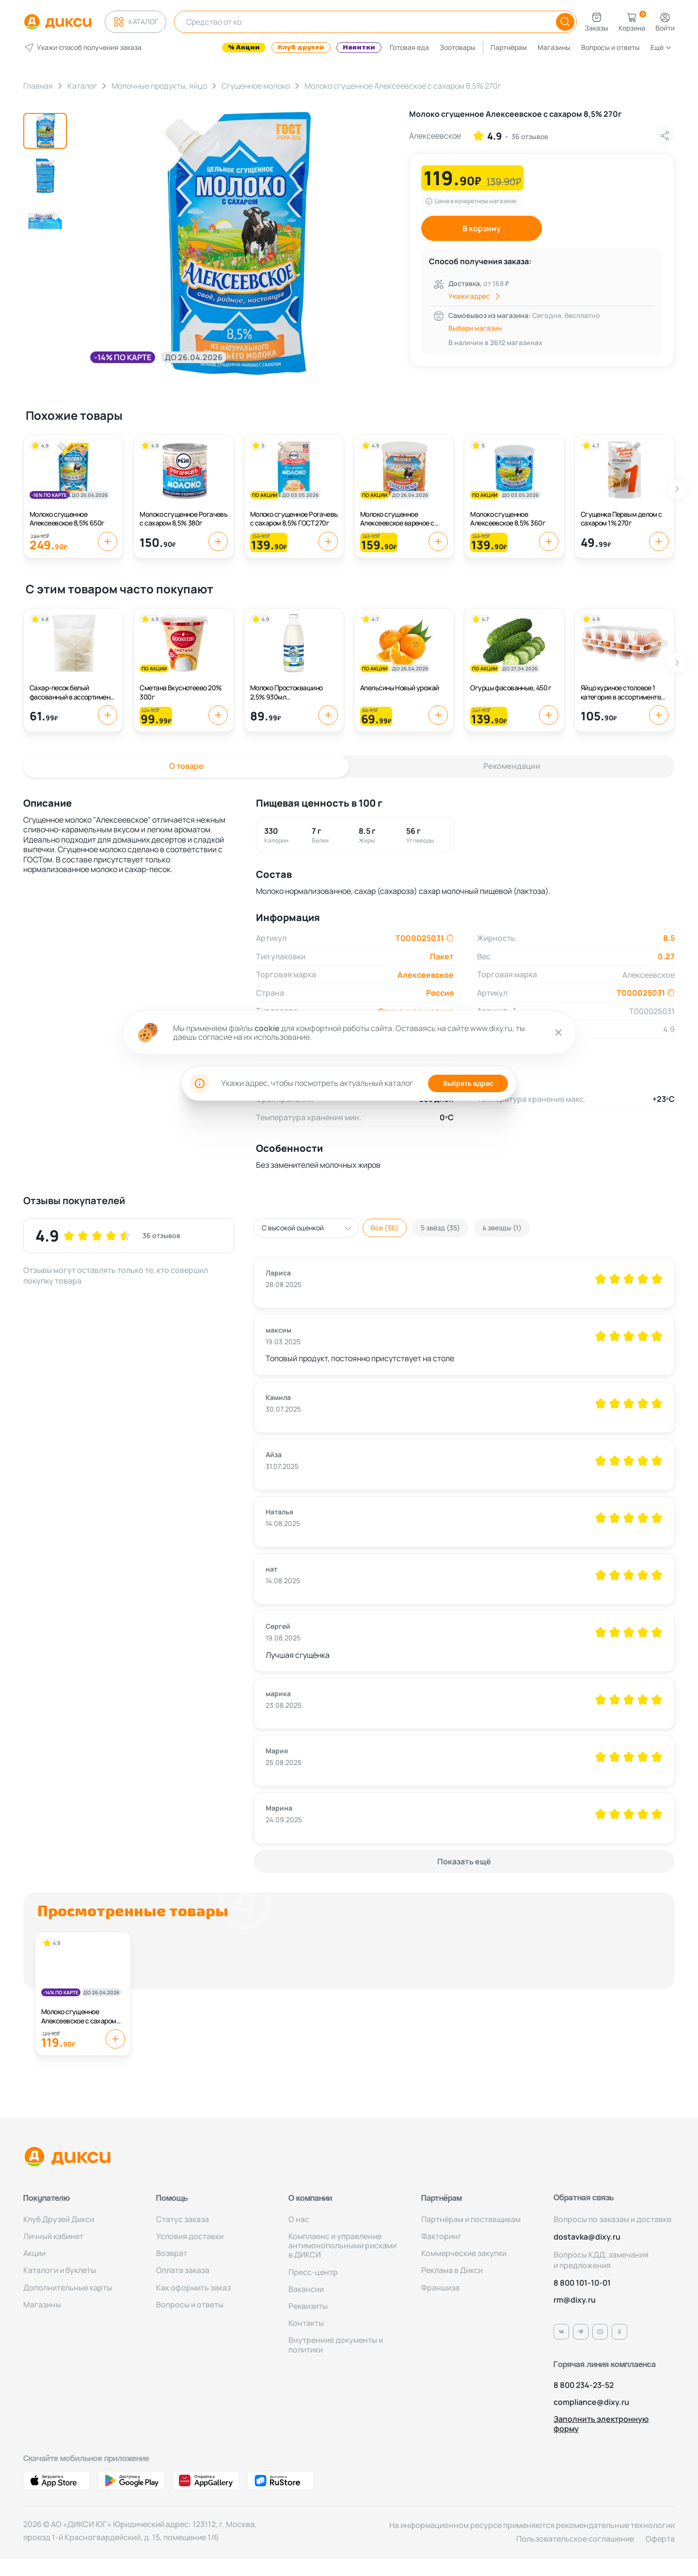This screenshot has width=698, height=2576.
Task: Load more reviews with Показать ещё
Action: pyautogui.click(x=464, y=1861)
